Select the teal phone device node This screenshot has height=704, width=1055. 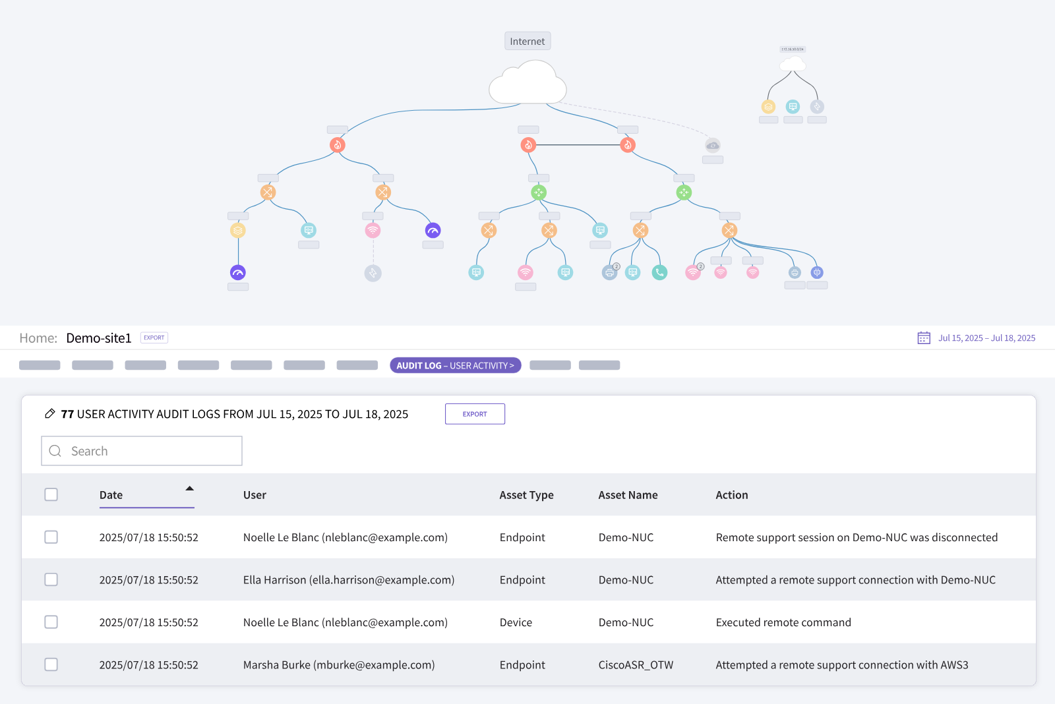[x=659, y=272]
